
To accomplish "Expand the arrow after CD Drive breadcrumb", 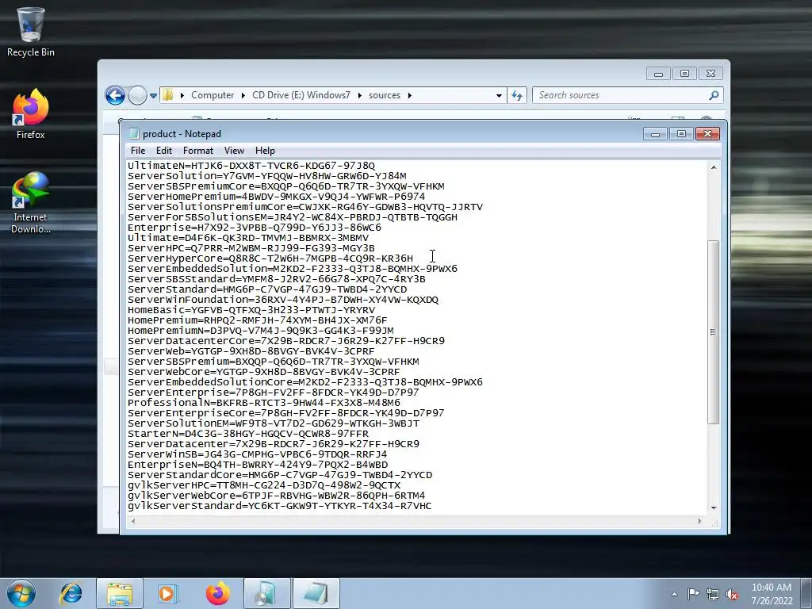I will [359, 95].
